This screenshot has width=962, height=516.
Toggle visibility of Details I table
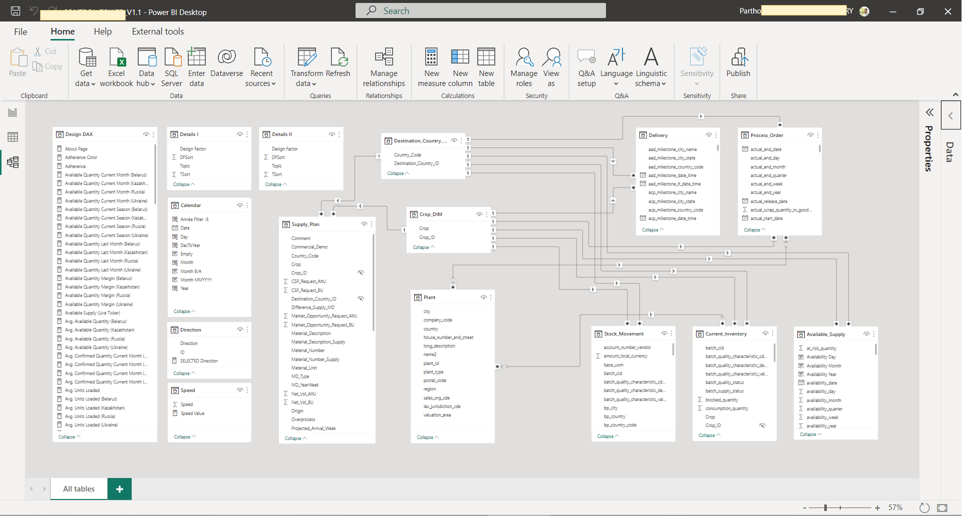coord(240,134)
